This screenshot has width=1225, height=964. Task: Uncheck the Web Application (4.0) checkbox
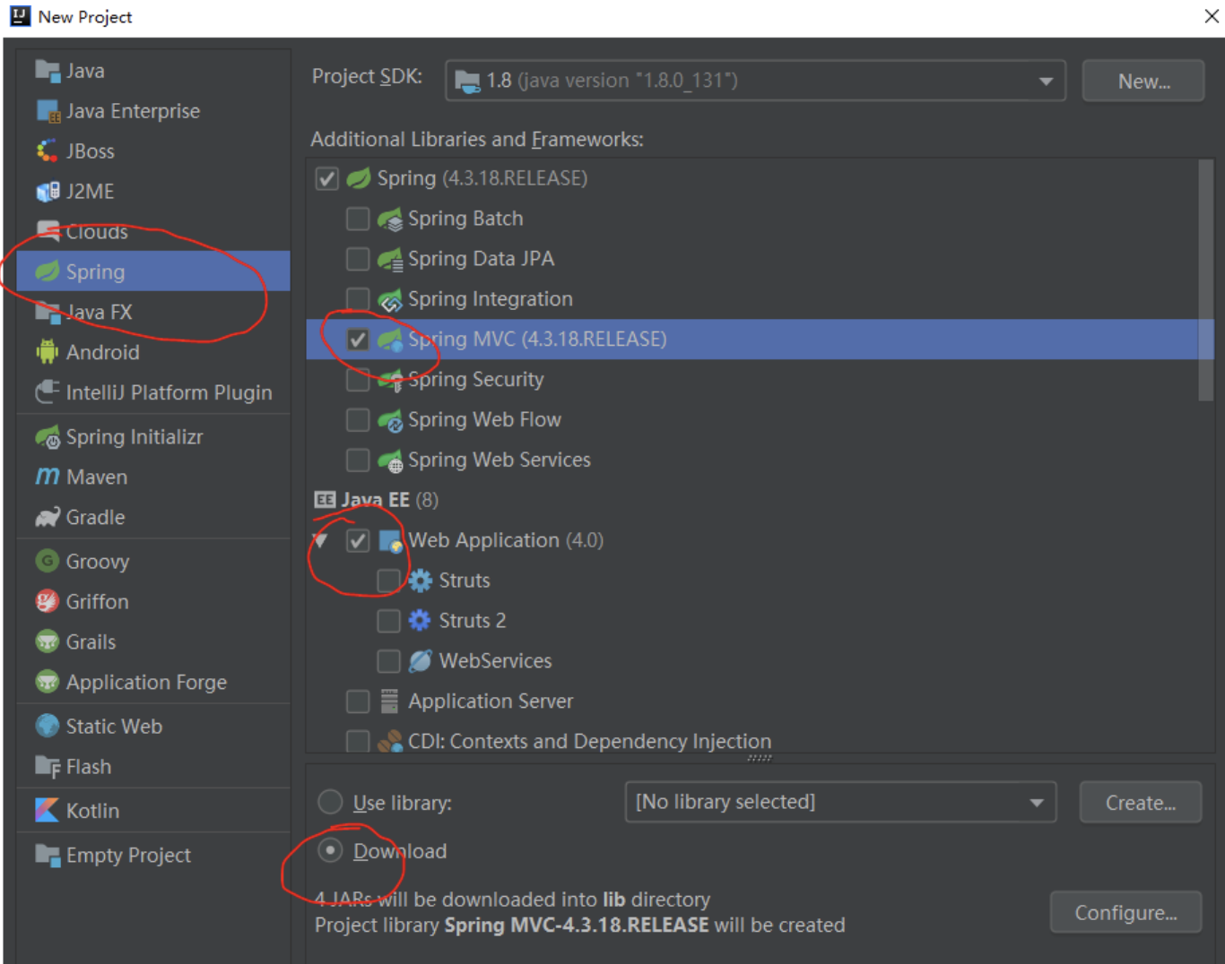pos(358,541)
